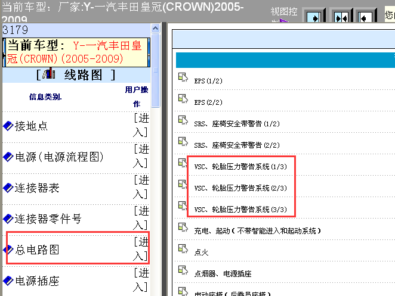The width and height of the screenshot is (395, 296).
Task: Open 充电、起动(不带智能进入和起动系统) diagram
Action: pos(257,230)
